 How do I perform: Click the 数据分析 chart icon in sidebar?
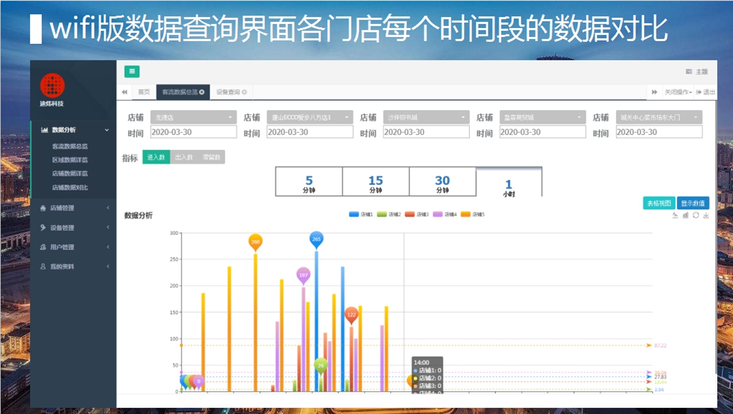[45, 130]
